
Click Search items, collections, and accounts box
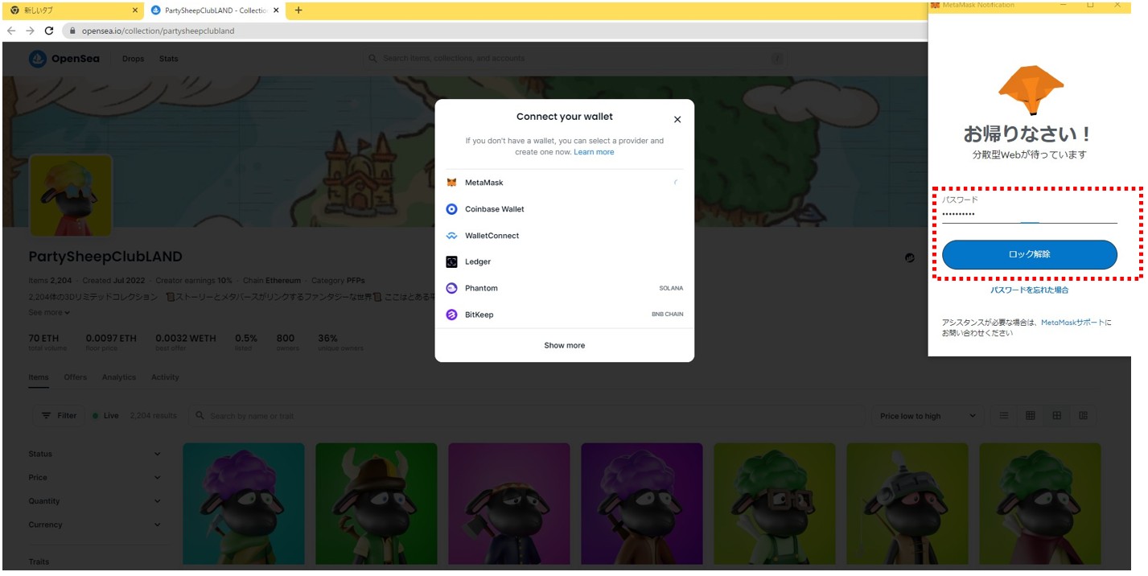[574, 59]
